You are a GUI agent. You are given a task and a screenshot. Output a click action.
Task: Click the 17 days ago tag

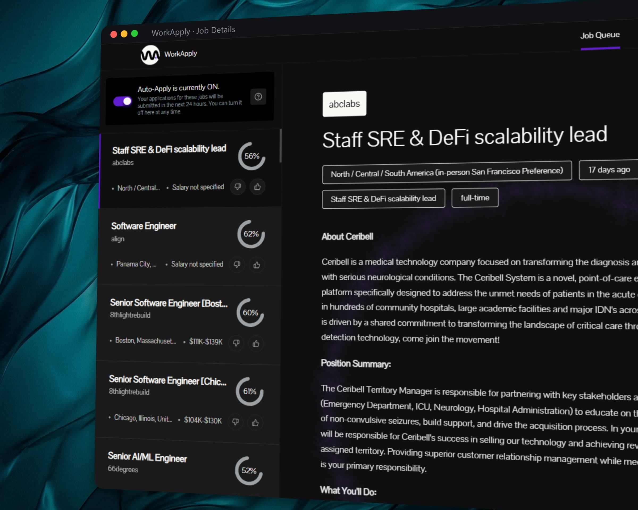pyautogui.click(x=609, y=170)
